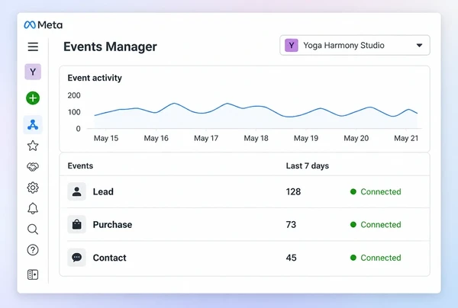This screenshot has width=458, height=308.
Task: Open the Lead event row
Action: pos(245,191)
